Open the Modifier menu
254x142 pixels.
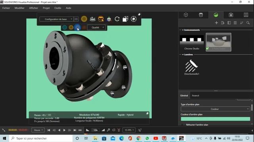pos(19,8)
